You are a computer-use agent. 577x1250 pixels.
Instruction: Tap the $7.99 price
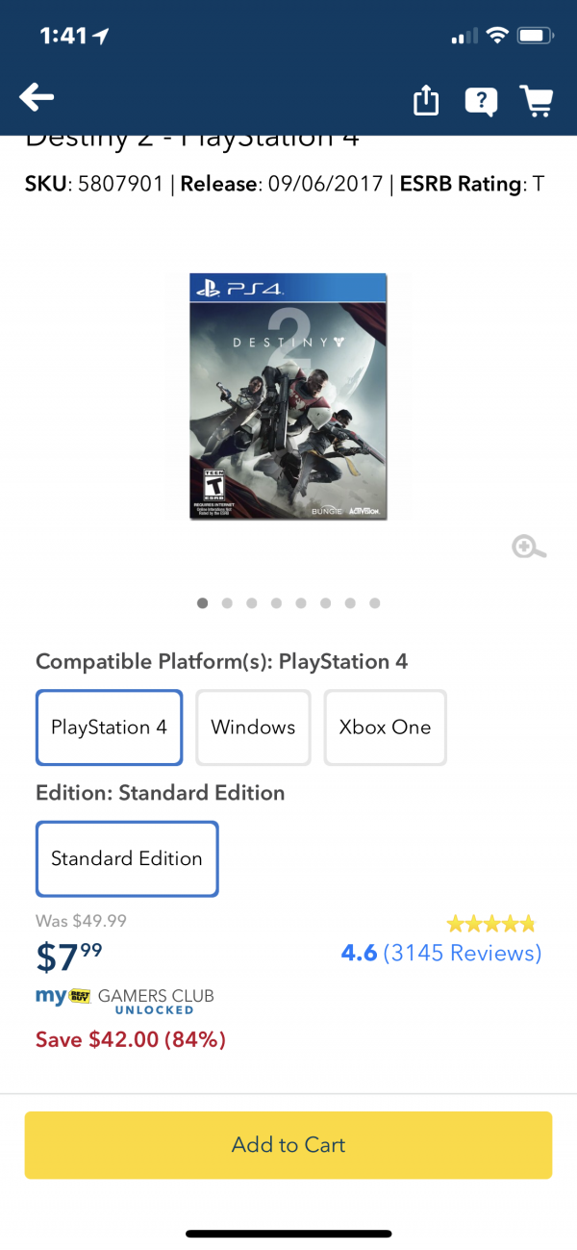[69, 957]
